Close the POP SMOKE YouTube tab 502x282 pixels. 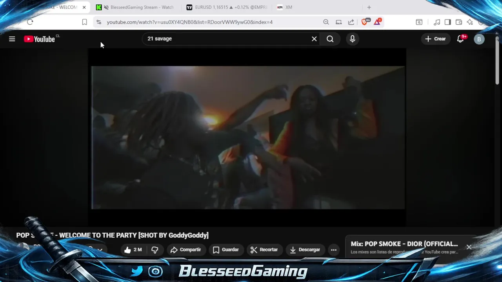(x=84, y=7)
